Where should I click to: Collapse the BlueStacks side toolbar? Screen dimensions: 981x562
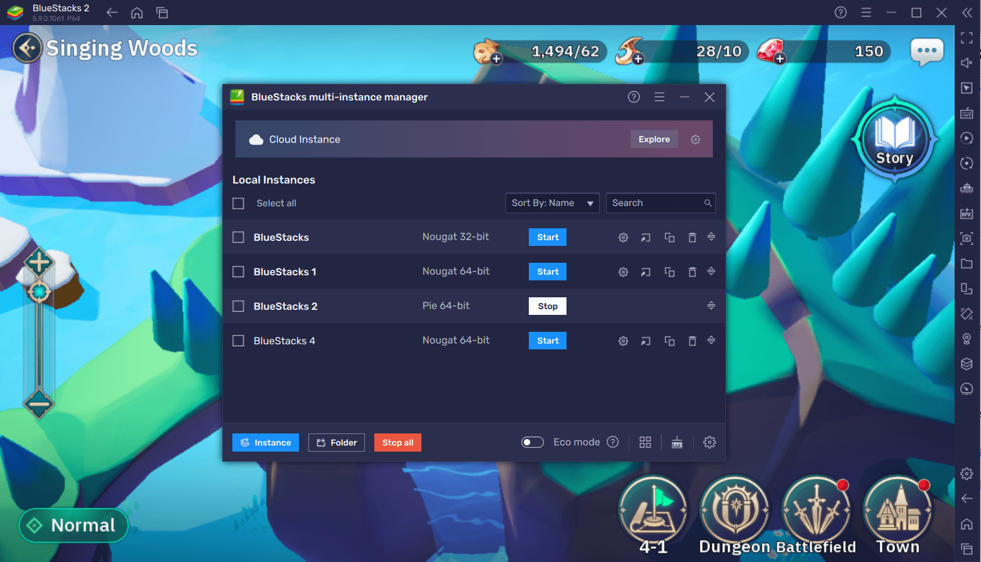pyautogui.click(x=967, y=13)
